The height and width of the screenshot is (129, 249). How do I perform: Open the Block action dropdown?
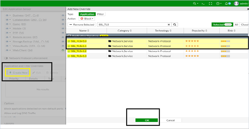tap(87, 19)
